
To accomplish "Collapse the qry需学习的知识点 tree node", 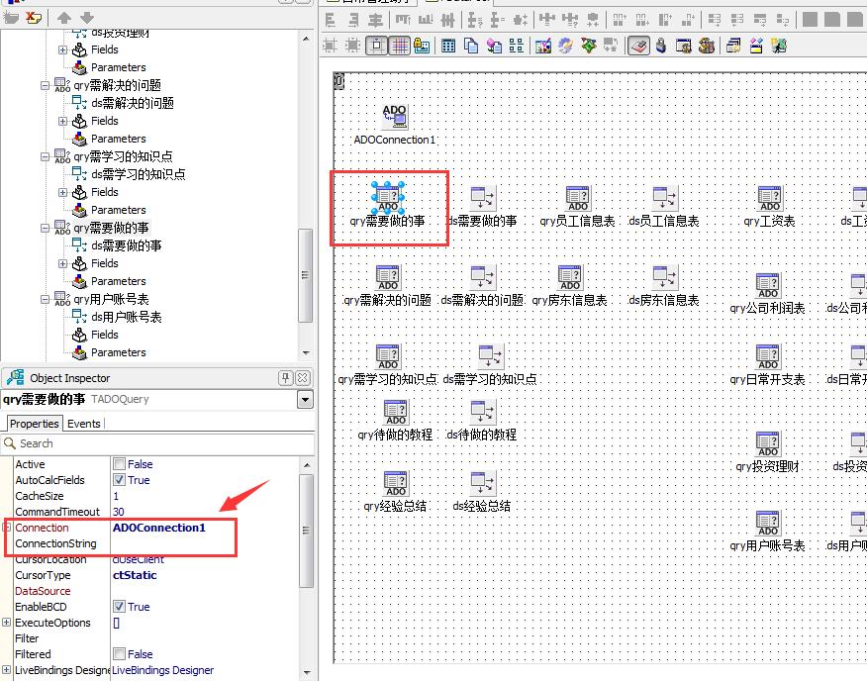I will [45, 156].
